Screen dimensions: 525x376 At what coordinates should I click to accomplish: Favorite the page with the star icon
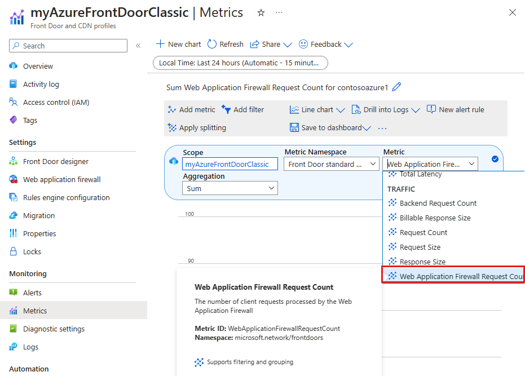[261, 13]
